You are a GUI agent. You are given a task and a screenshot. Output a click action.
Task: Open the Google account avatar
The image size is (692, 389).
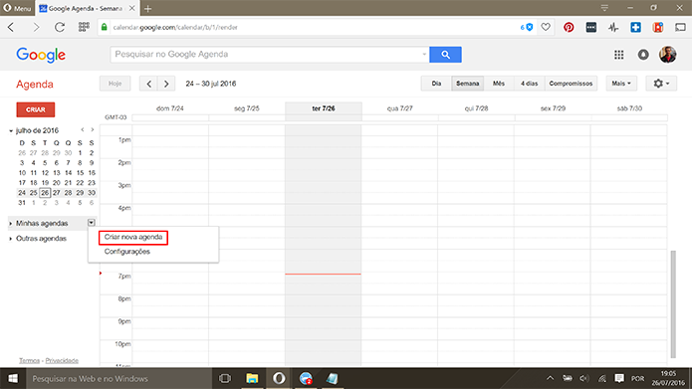coord(667,55)
